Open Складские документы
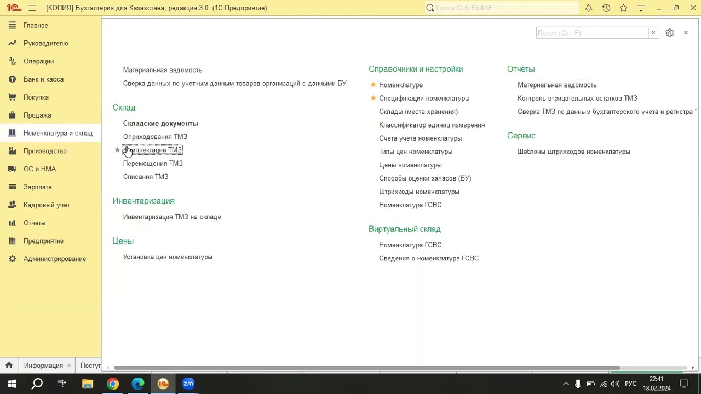 [160, 124]
